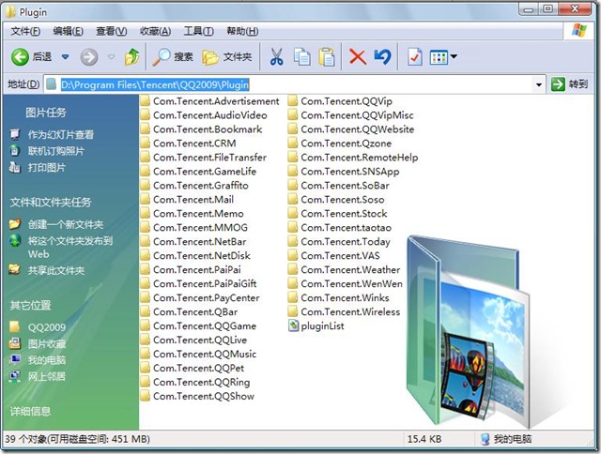Open the 查看(V) menu
This screenshot has height=454, width=601.
tap(112, 31)
